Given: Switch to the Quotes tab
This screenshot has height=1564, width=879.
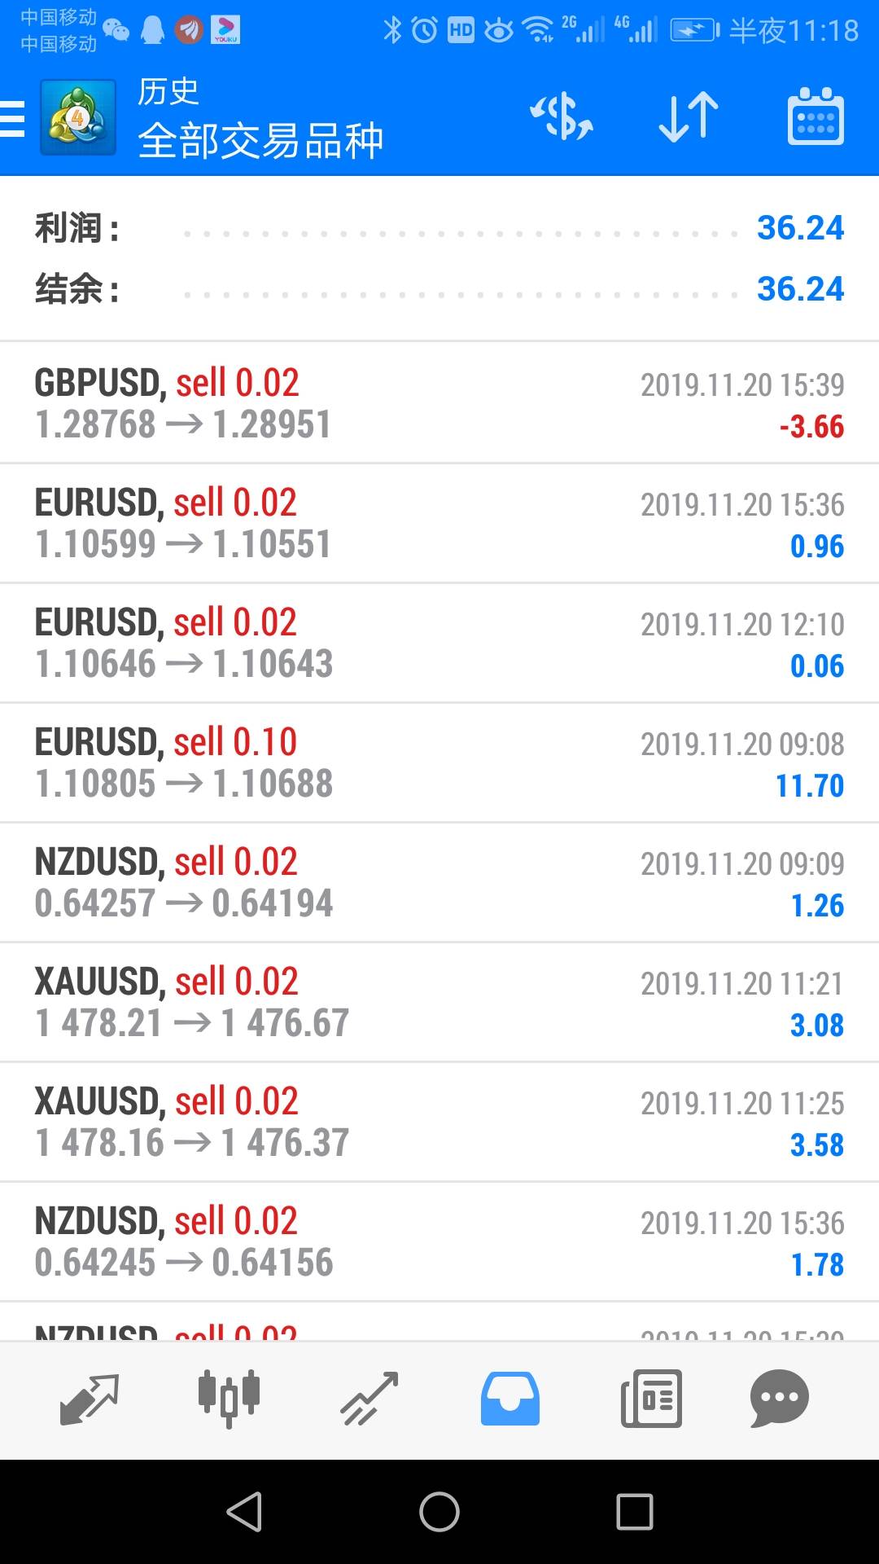Looking at the screenshot, I should [90, 1399].
